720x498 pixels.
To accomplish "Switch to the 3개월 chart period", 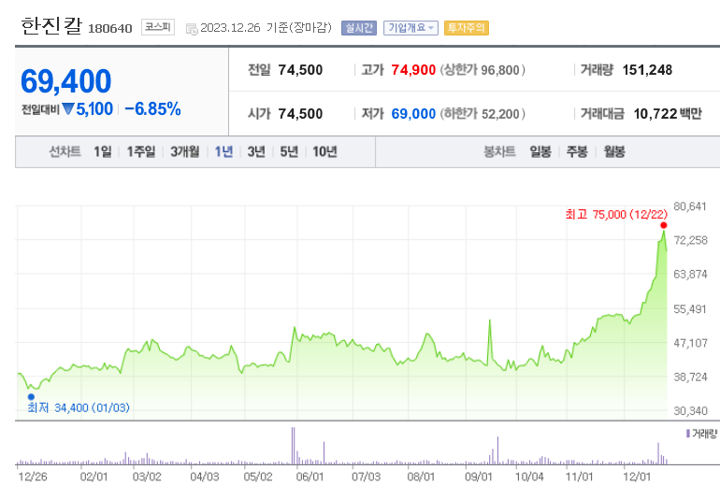I will coord(185,151).
